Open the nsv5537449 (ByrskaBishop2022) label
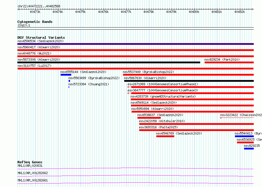Viewport: 262px width, 187px height. (x=148, y=72)
